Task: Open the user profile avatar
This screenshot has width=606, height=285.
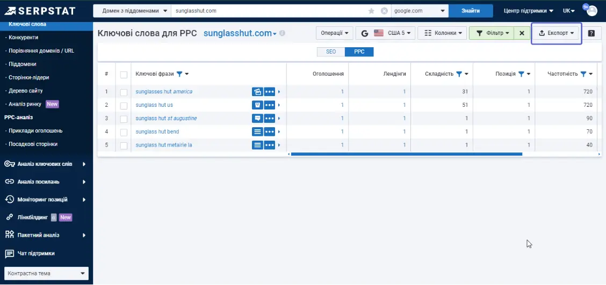Action: pyautogui.click(x=591, y=11)
